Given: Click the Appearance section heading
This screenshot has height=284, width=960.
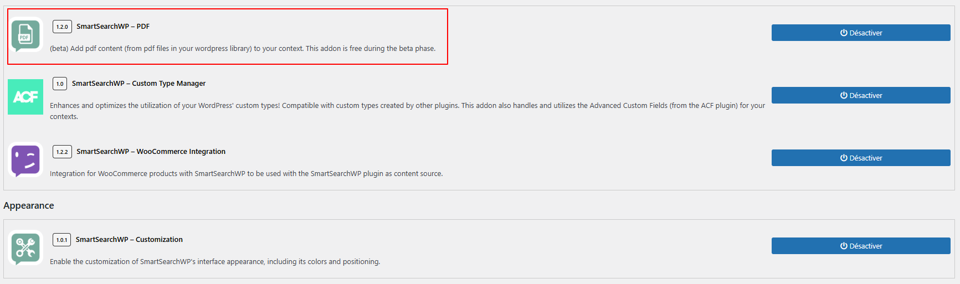Looking at the screenshot, I should [x=29, y=205].
